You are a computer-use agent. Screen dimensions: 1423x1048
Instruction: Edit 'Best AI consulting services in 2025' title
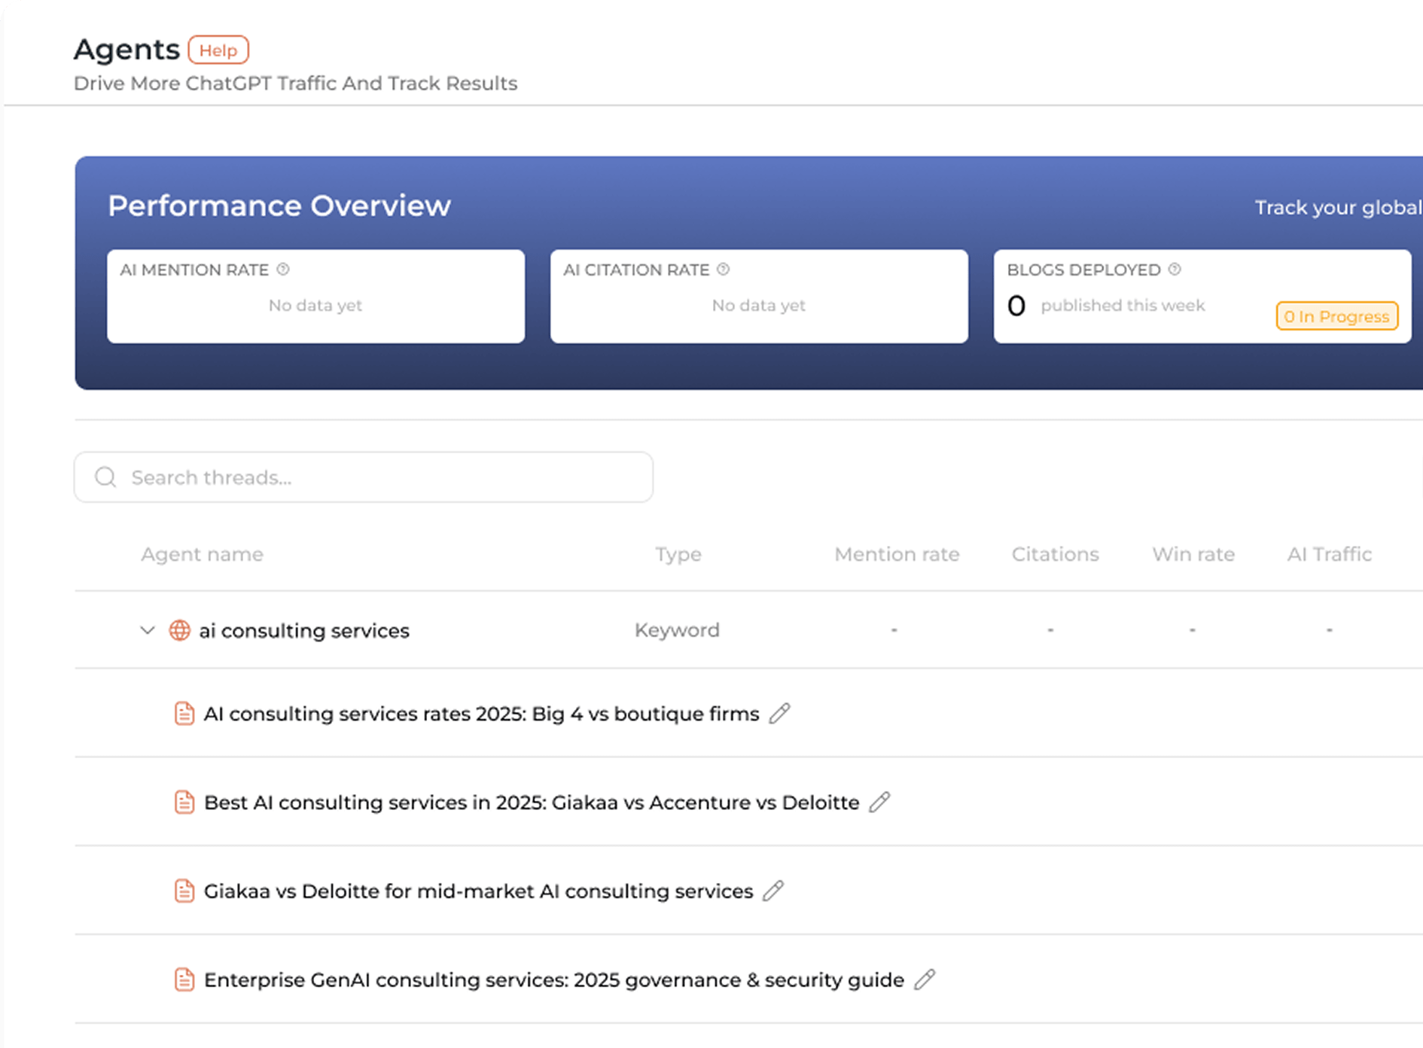coord(879,802)
